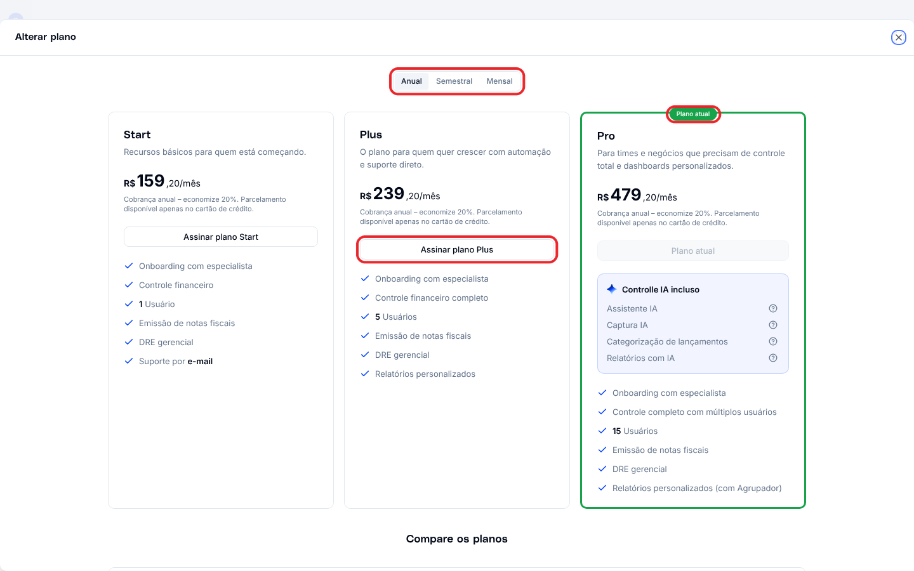Click checkmark beside Relatórios personalizados (com Agrupador)
914x571 pixels.
click(x=602, y=488)
